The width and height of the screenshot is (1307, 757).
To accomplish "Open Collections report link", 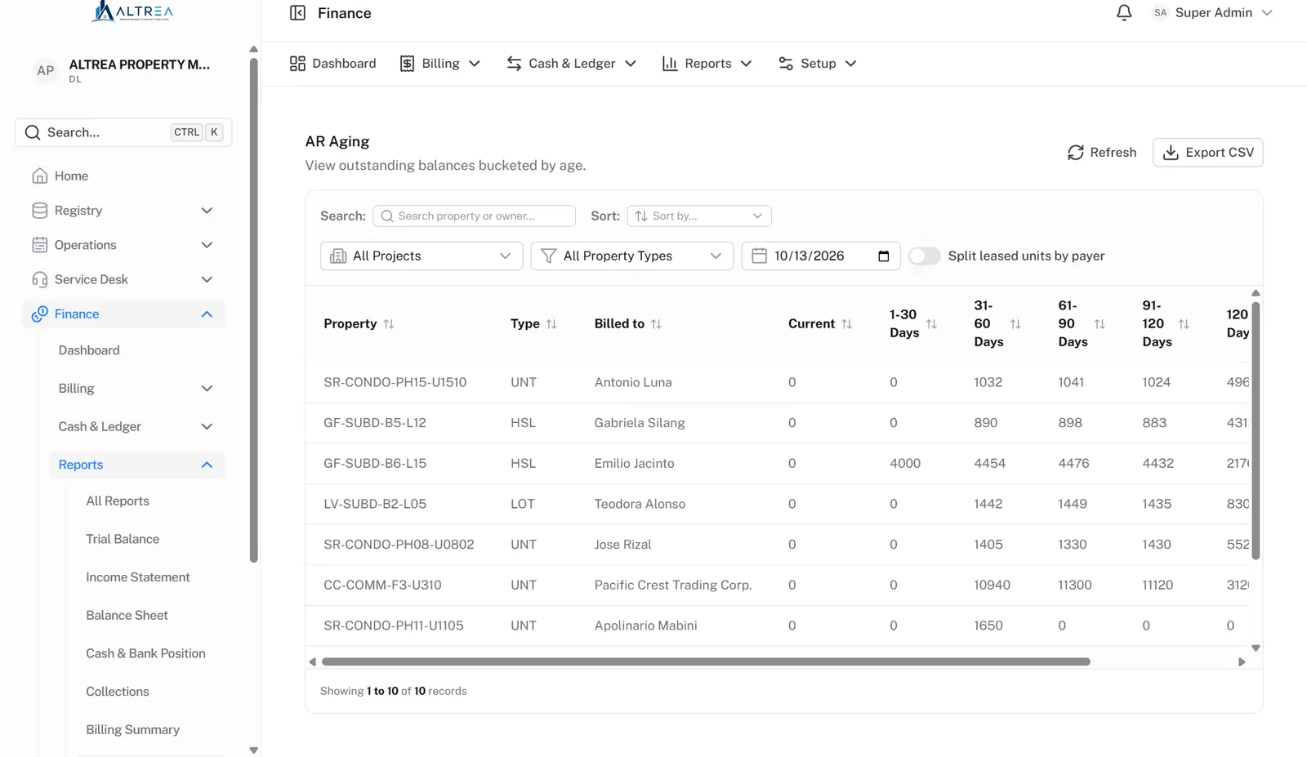I will coord(118,692).
